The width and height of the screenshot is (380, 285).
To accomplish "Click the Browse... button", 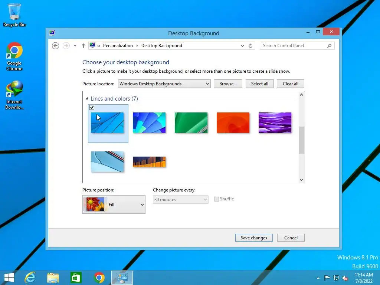I will tap(228, 83).
